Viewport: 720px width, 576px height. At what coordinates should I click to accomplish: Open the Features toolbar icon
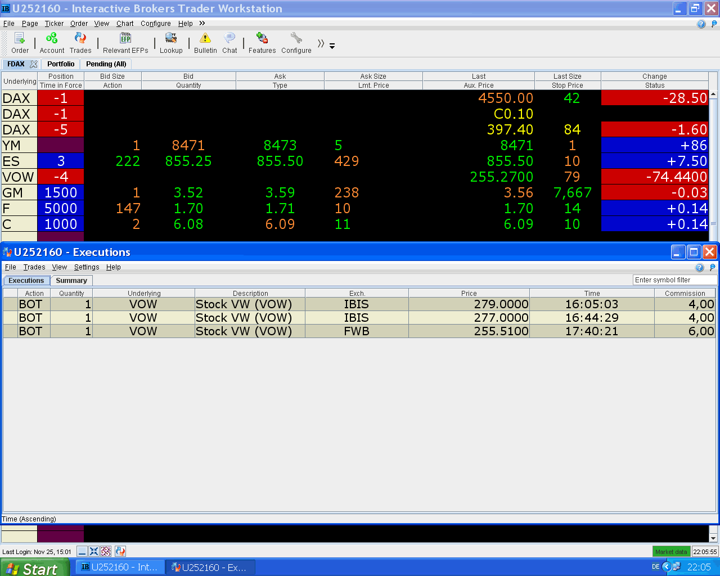(x=262, y=43)
